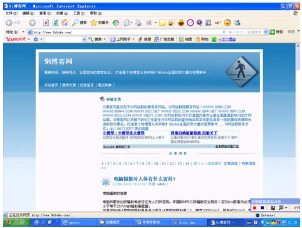Click the vertical scrollbar thumb

298,59
